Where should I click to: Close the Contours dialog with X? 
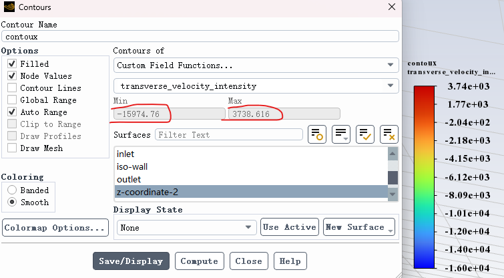[391, 7]
